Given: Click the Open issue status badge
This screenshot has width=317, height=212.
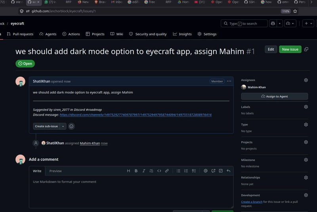Looking at the screenshot, I should [x=25, y=64].
